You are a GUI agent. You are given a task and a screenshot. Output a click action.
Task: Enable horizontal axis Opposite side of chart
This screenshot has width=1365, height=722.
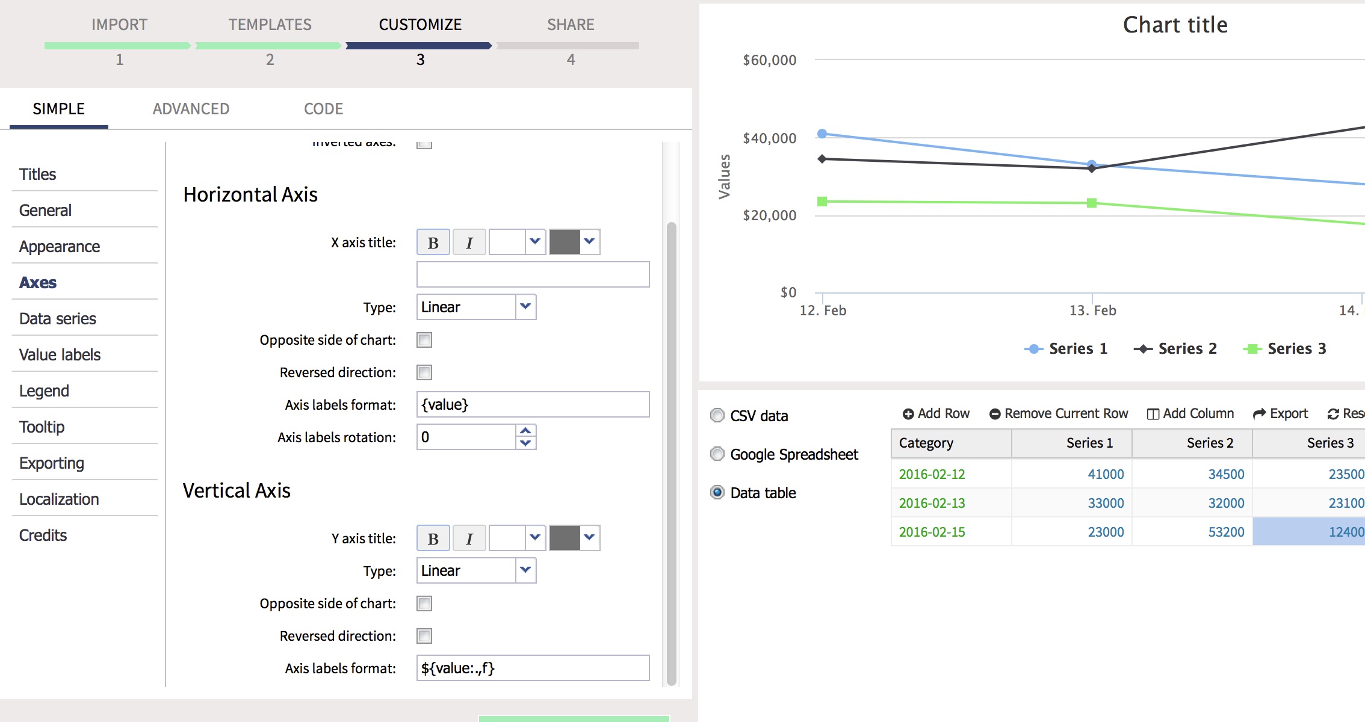[x=424, y=340]
